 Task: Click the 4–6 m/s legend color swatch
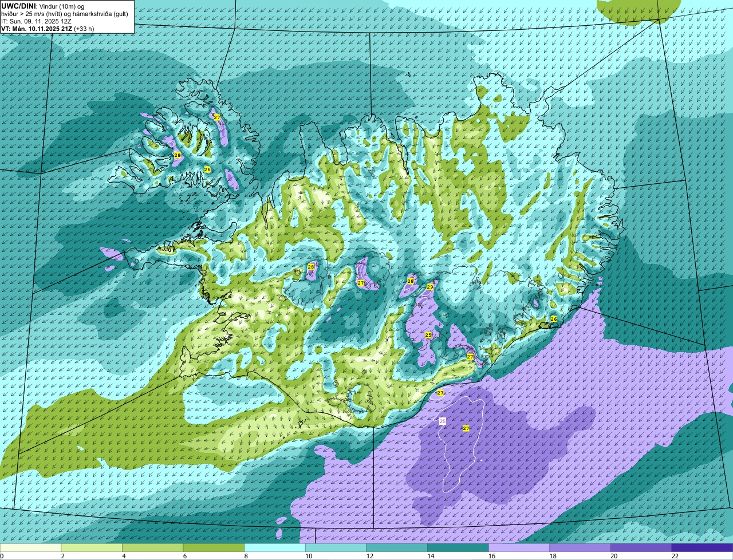coord(152,548)
